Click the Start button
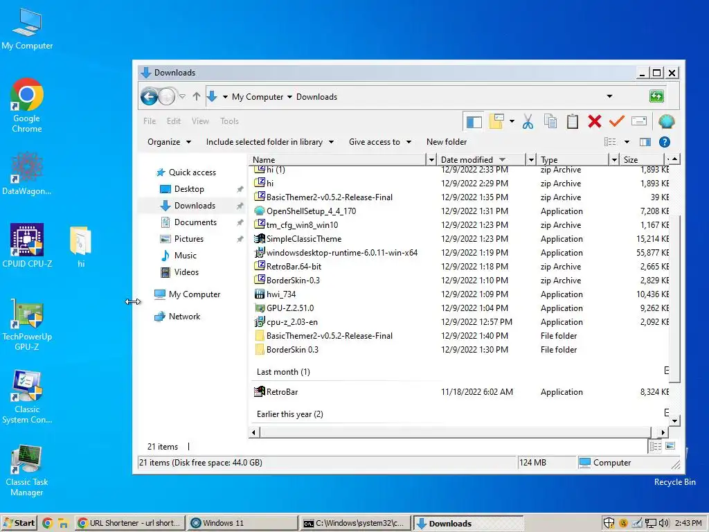Image resolution: width=709 pixels, height=532 pixels. [19, 523]
